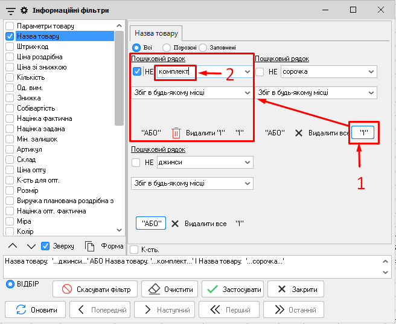This screenshot has height=324, width=396.
Task: Switch to the Назва товару tab
Action: (x=156, y=33)
